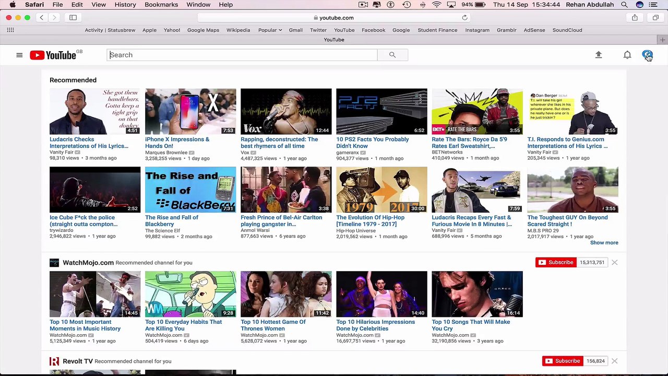Open 'The Toughest GUY On Beyond Scared Straight' title

[x=567, y=221]
